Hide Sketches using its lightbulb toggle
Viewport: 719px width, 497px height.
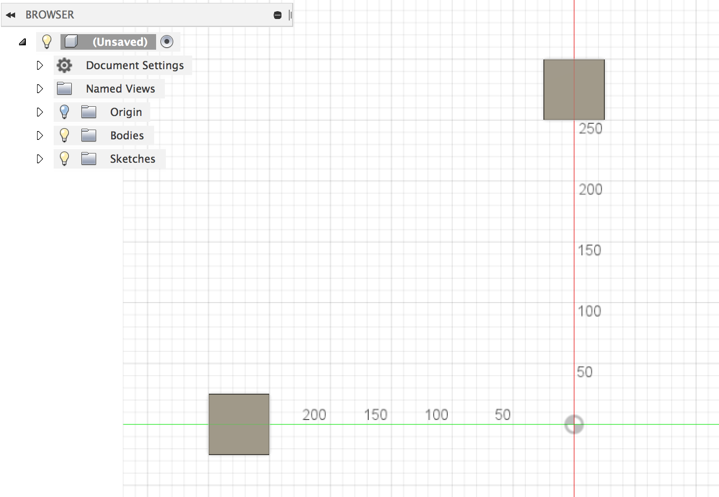[x=64, y=159]
